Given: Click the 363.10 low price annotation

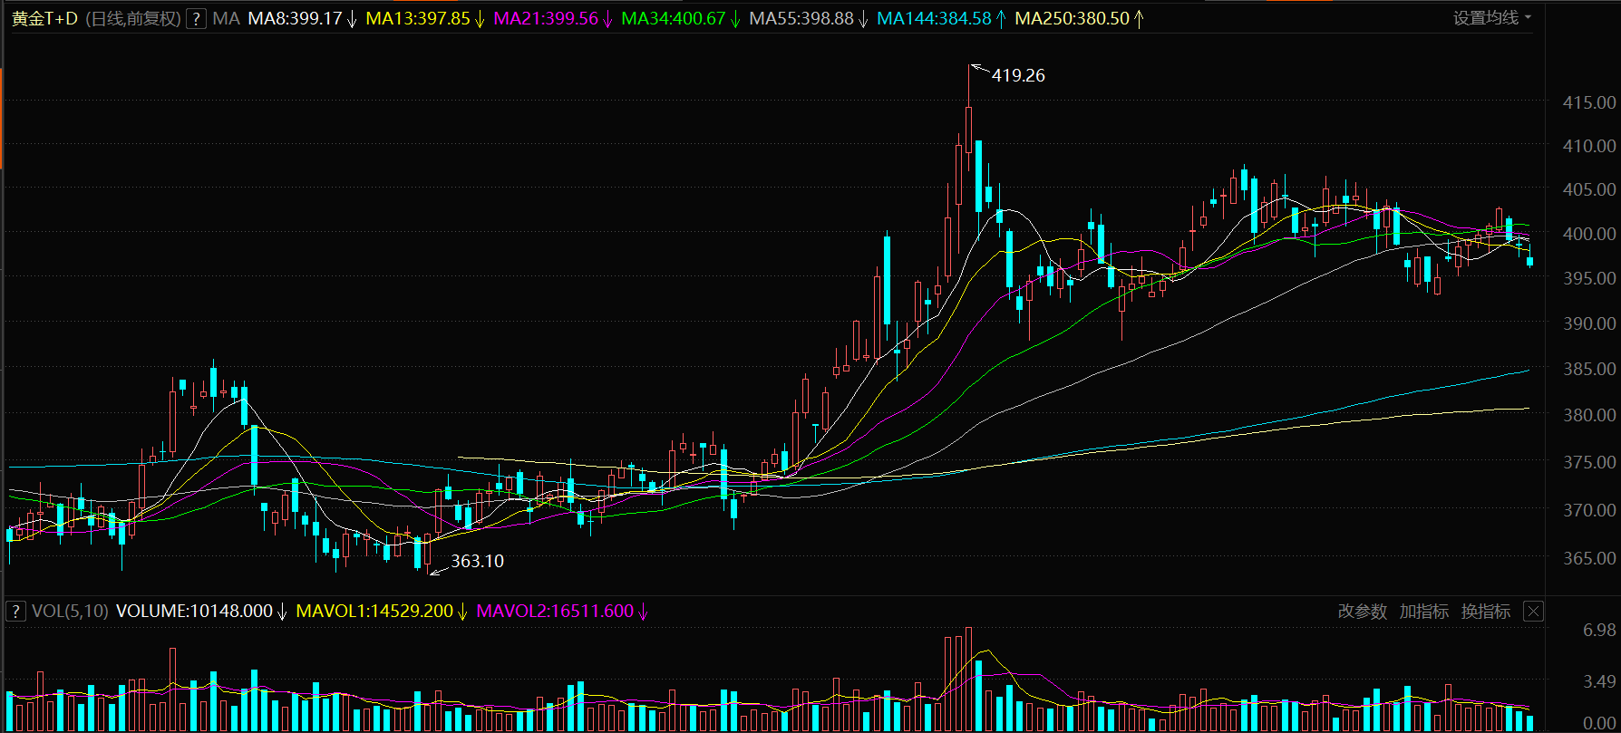Looking at the screenshot, I should (x=477, y=561).
